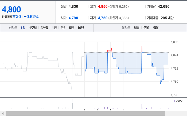The width and height of the screenshot is (187, 120).
Task: Click the 고가 value 4,850
Action: [x=103, y=6]
